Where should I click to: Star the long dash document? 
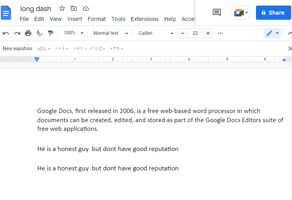62,8
